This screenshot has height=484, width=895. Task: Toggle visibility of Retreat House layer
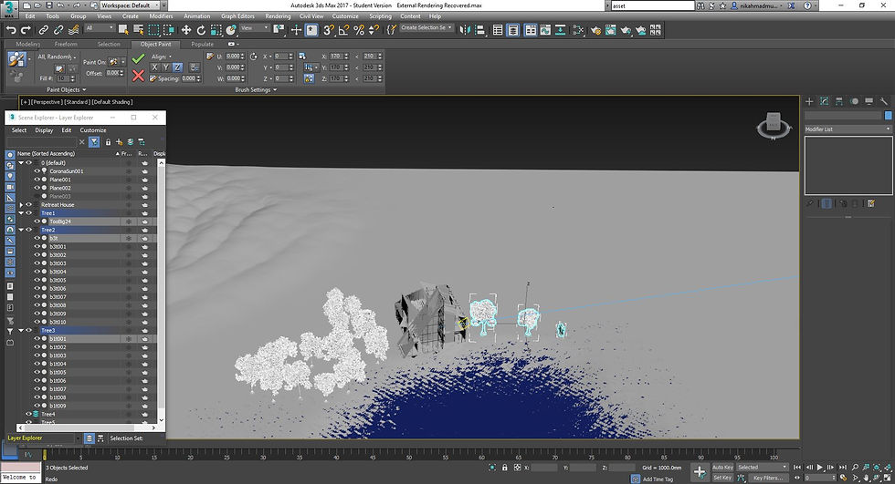coord(28,204)
